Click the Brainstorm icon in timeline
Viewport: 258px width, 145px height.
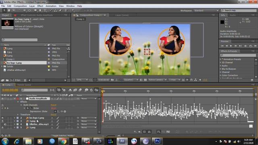[86, 90]
